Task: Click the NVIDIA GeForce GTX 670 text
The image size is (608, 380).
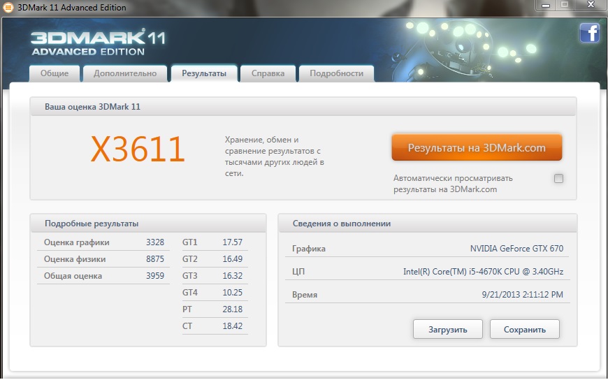Action: pyautogui.click(x=516, y=248)
